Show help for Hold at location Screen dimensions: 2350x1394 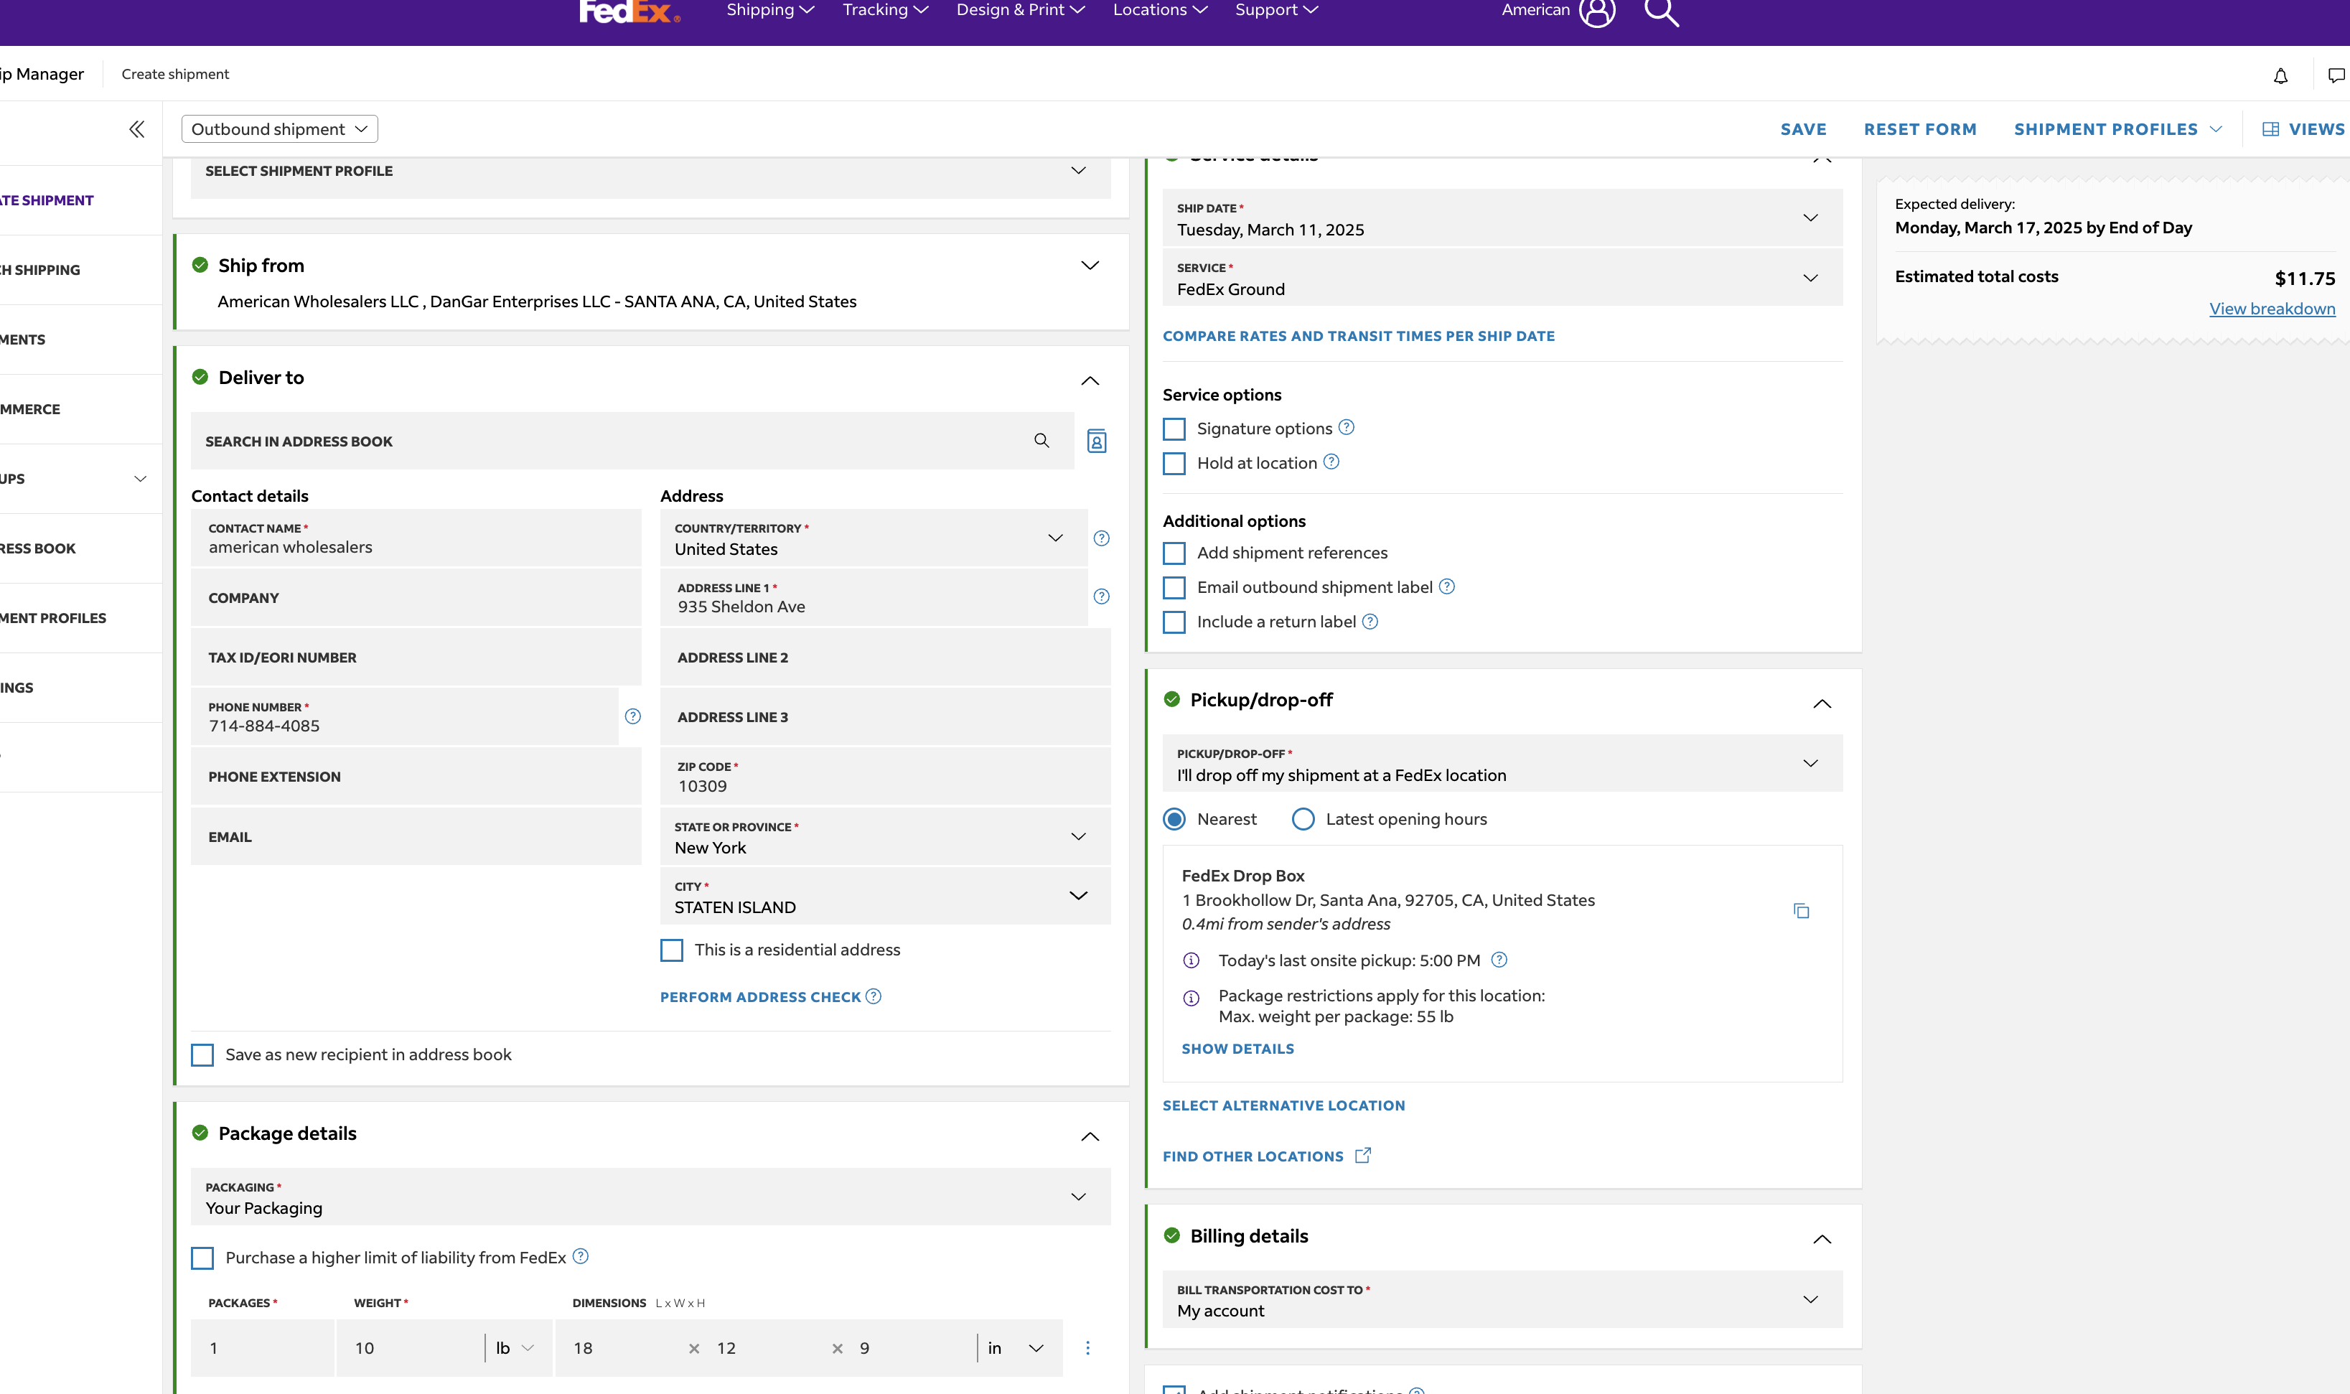click(x=1331, y=462)
